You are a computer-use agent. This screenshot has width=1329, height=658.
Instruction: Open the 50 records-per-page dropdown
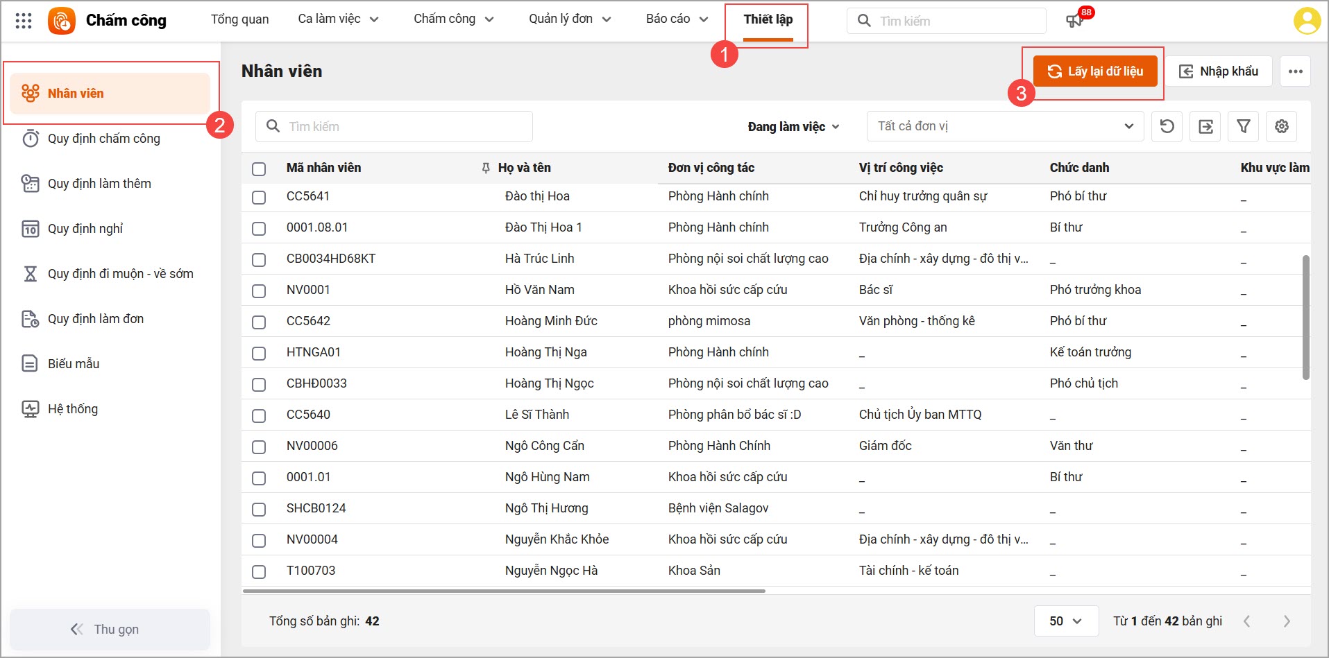click(1065, 621)
